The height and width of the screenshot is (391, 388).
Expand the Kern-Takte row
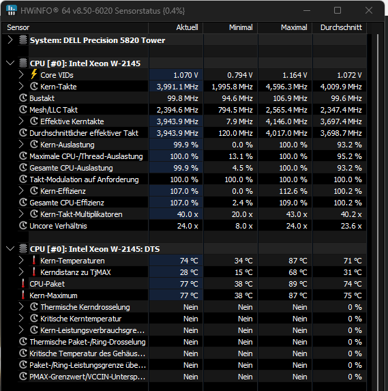tap(21, 86)
